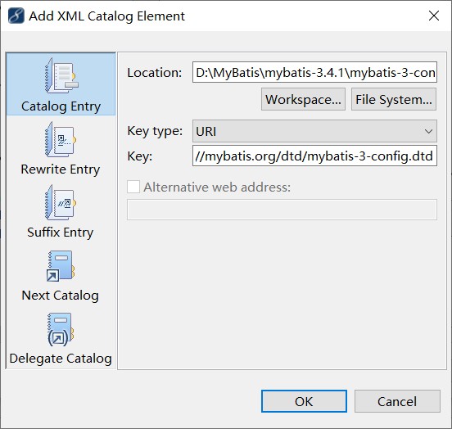Click the Rewrite Entry label
The height and width of the screenshot is (429, 452).
pyautogui.click(x=61, y=169)
